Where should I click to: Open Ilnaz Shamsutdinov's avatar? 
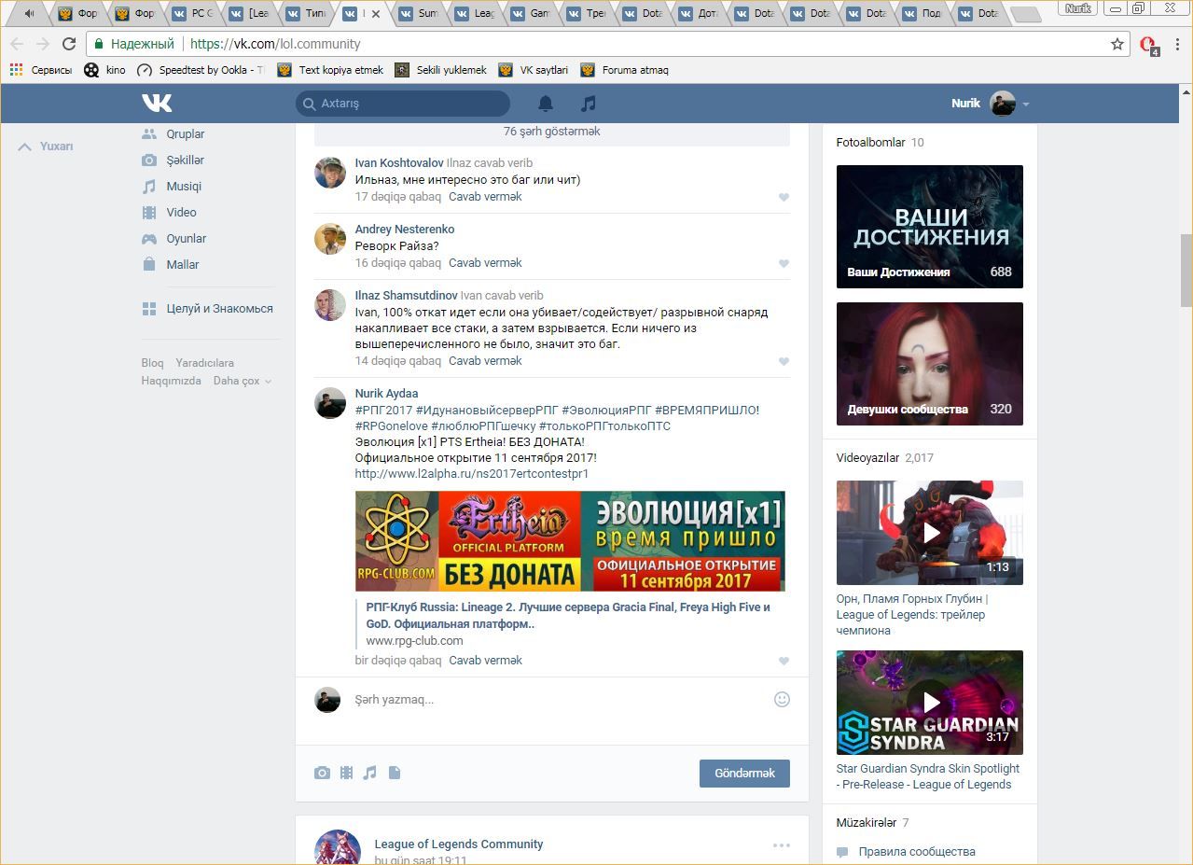(x=330, y=305)
